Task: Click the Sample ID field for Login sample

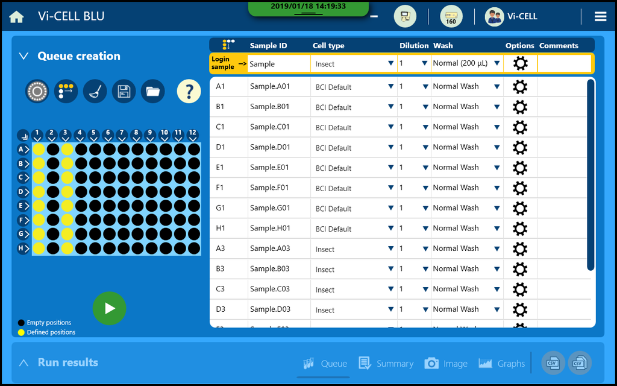Action: coord(278,64)
